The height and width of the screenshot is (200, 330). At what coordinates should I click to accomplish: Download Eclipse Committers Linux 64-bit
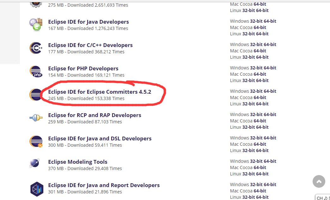point(262,104)
